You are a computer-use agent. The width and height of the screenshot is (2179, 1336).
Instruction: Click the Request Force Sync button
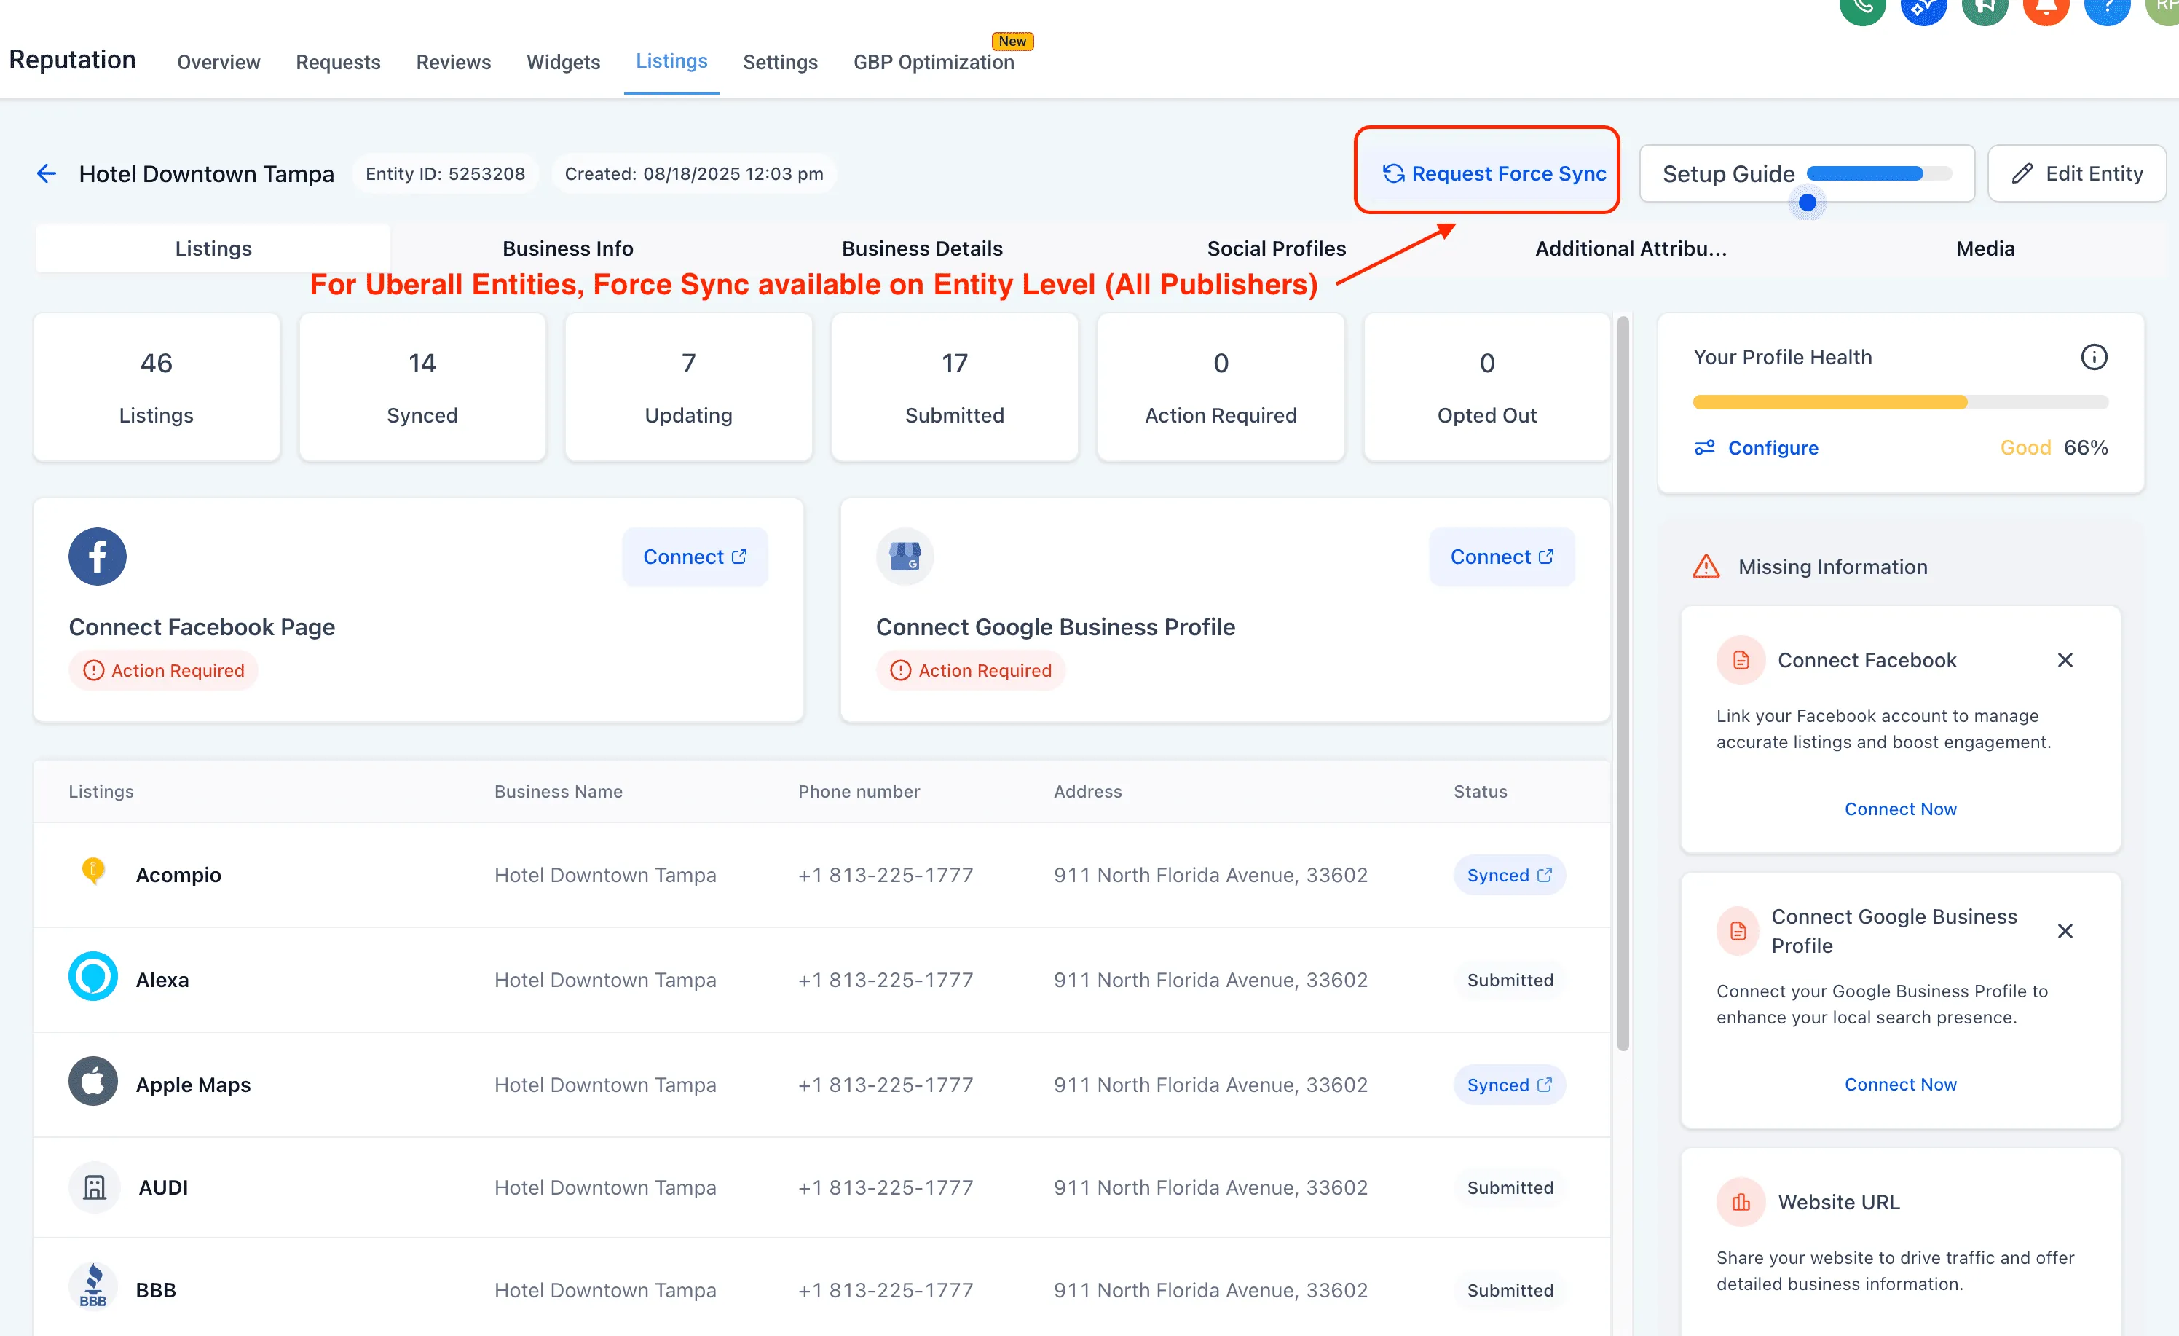point(1494,173)
